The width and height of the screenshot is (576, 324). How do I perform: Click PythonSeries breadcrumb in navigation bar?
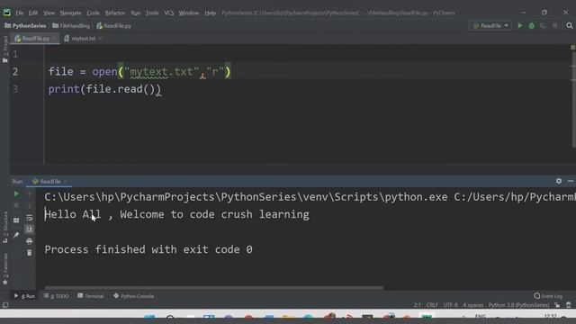coord(25,26)
